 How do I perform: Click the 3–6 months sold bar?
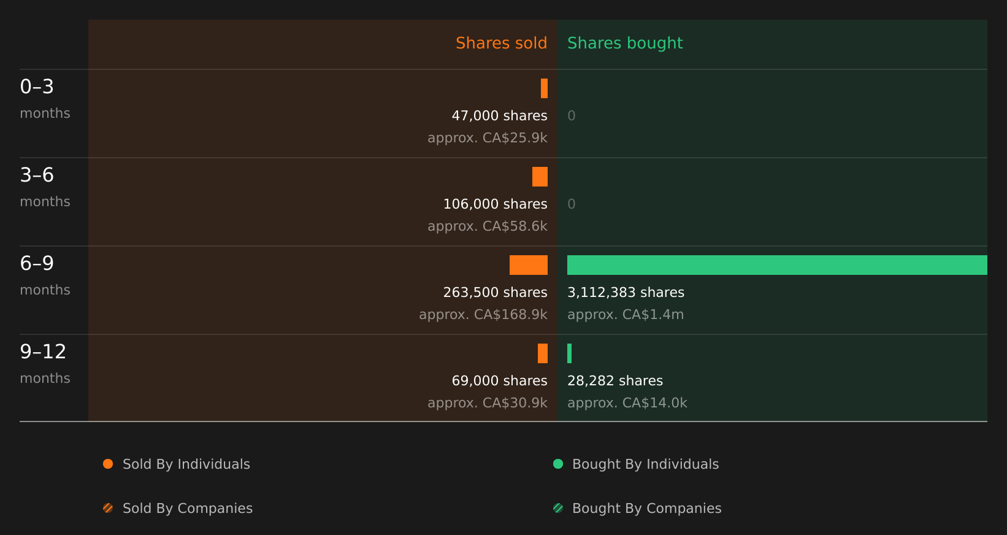(540, 177)
